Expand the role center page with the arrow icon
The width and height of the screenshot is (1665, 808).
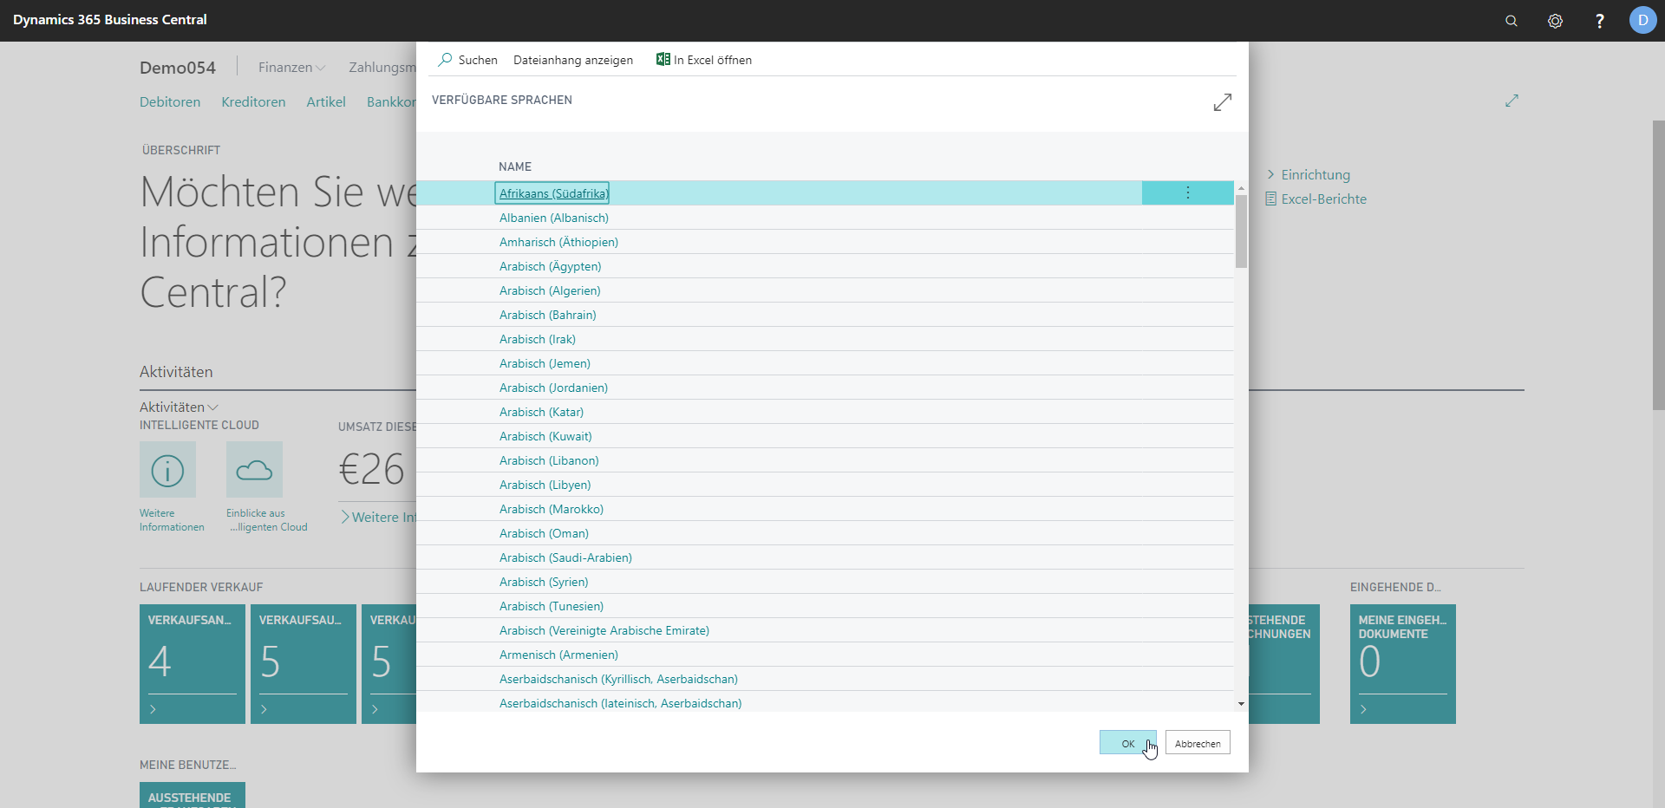click(x=1512, y=101)
